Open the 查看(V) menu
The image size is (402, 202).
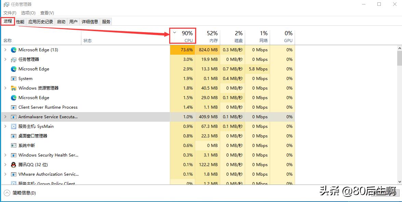pyautogui.click(x=47, y=13)
